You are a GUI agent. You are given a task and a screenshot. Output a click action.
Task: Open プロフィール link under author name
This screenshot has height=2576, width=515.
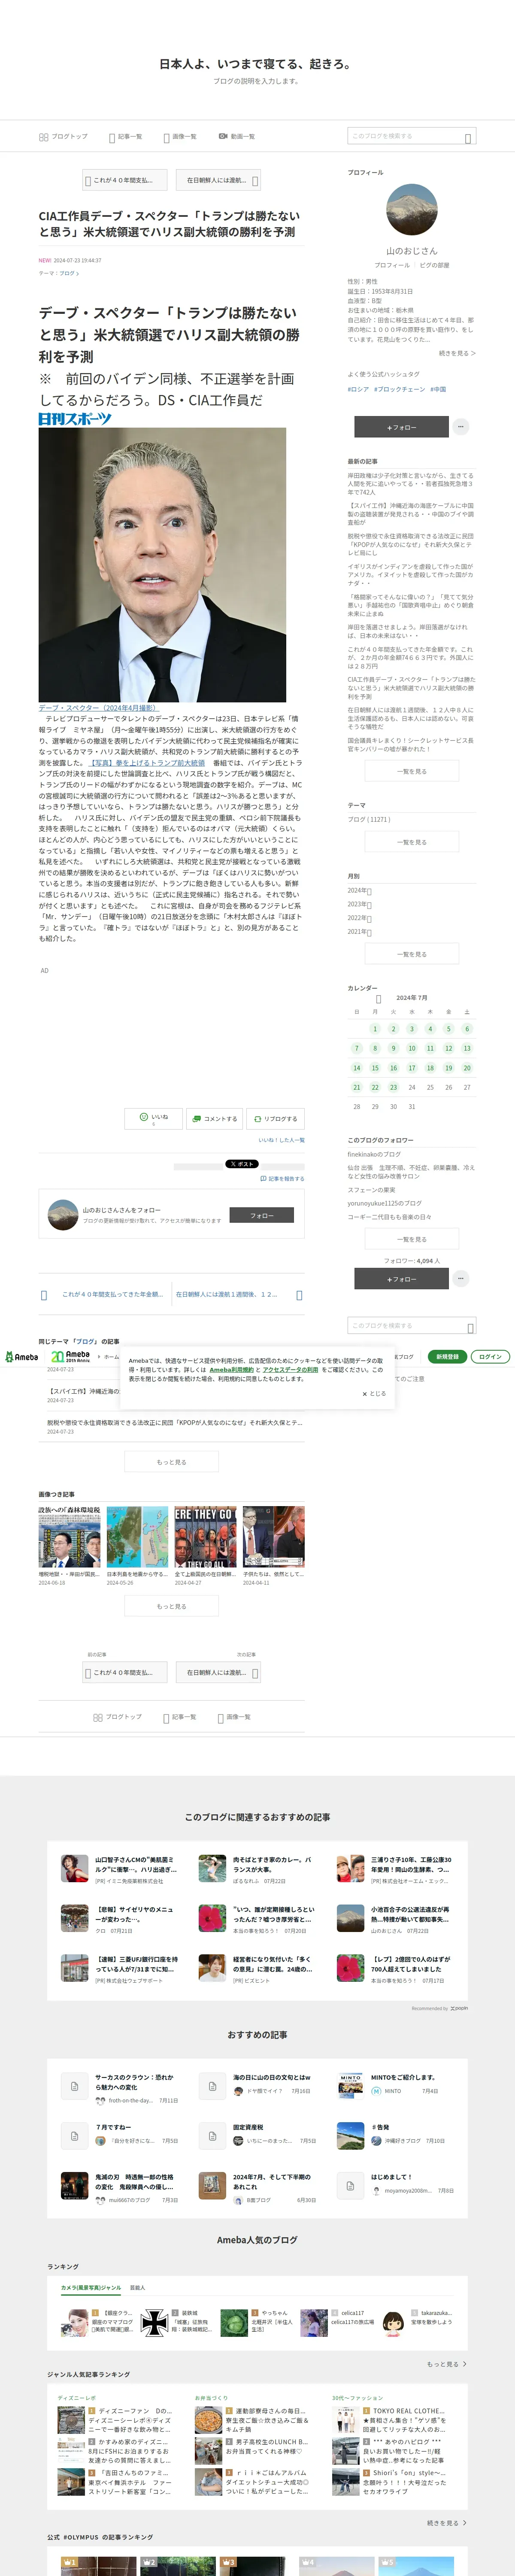[392, 265]
